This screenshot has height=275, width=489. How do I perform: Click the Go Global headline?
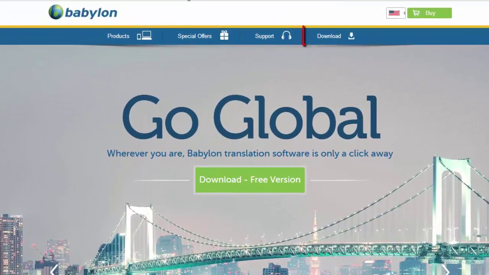click(251, 117)
